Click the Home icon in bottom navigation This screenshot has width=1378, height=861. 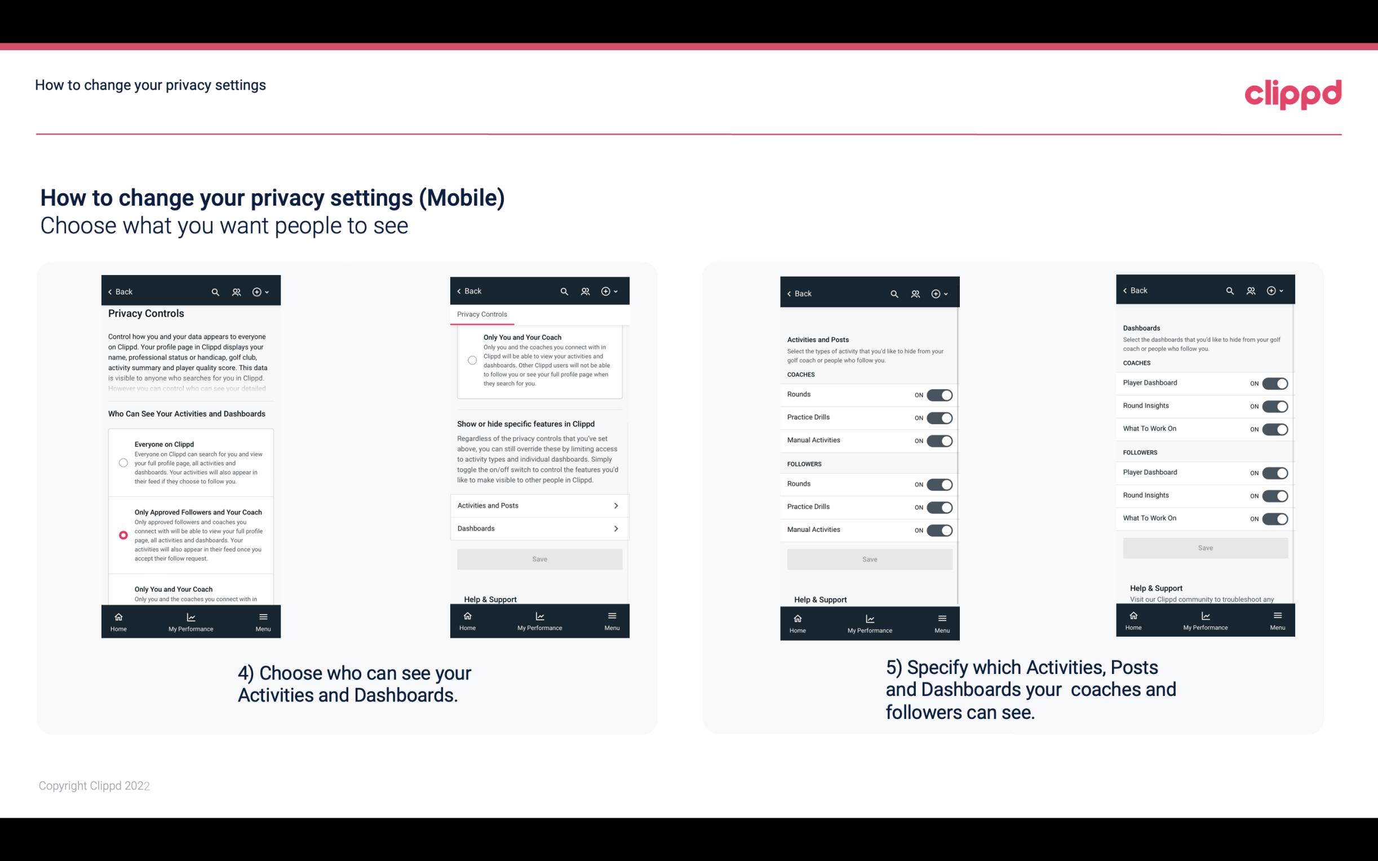pos(117,616)
